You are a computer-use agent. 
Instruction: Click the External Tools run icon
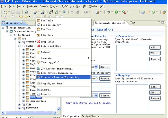point(124,12)
